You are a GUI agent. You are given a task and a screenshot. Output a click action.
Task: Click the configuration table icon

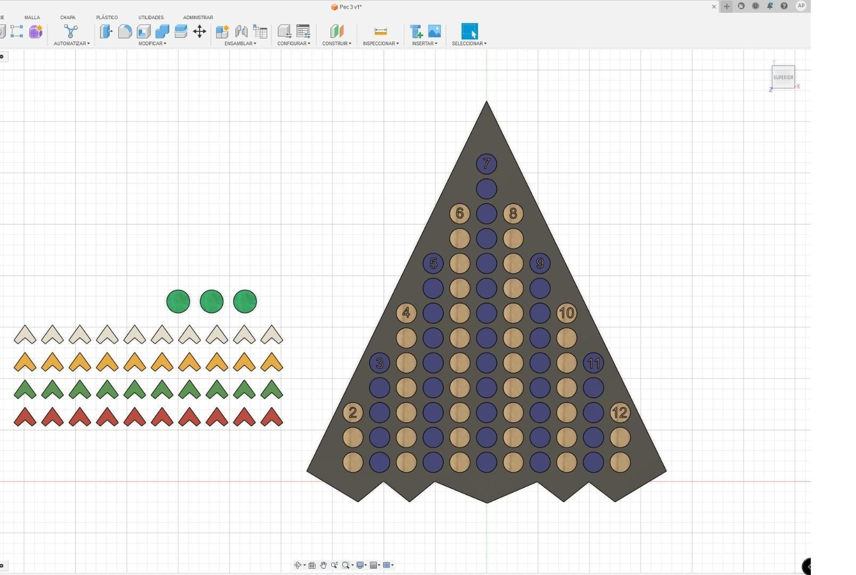[303, 31]
